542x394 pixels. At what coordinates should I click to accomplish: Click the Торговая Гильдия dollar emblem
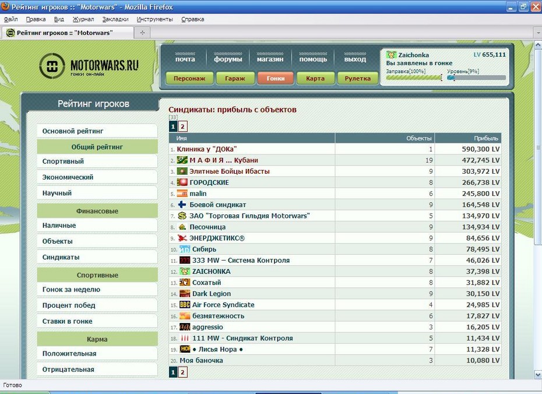[182, 216]
